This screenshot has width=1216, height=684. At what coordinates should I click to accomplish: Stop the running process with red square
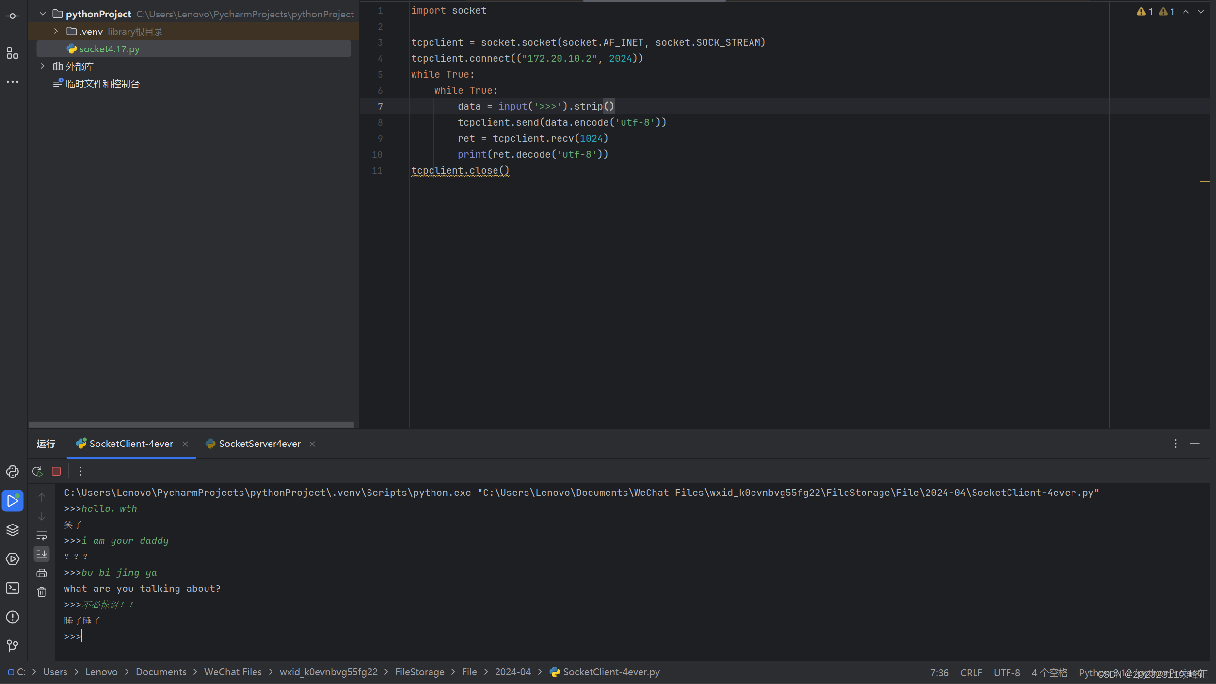(56, 471)
